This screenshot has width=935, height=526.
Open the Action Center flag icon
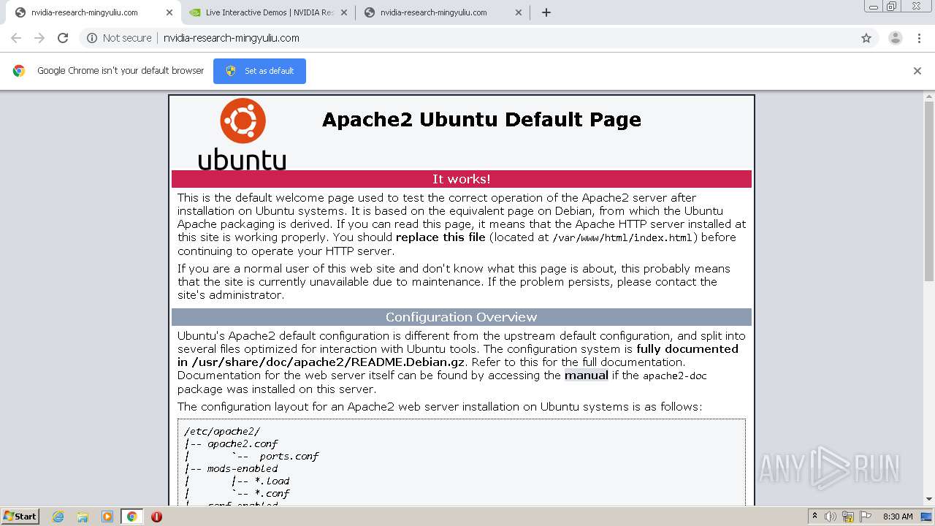(x=866, y=517)
